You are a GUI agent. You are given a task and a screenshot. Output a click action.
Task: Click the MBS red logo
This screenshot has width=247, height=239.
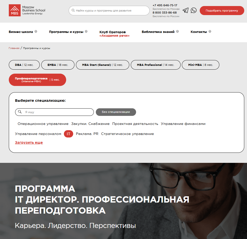click(15, 10)
